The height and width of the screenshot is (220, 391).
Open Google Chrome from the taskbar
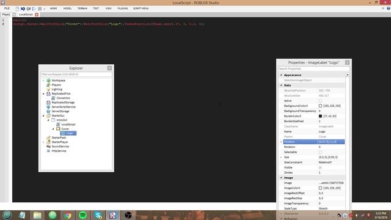pyautogui.click(x=68, y=215)
